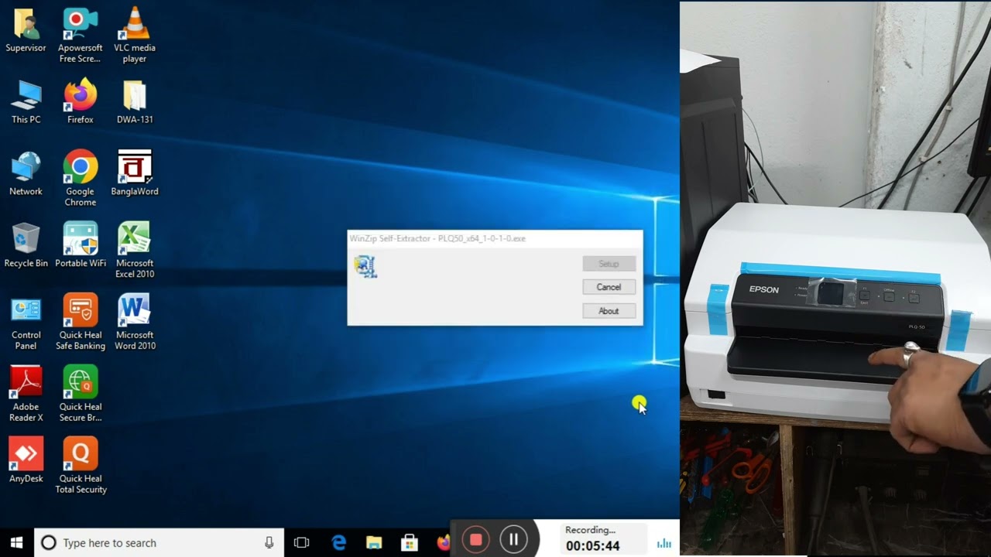Open This PC desktop icon
991x557 pixels.
tap(26, 101)
